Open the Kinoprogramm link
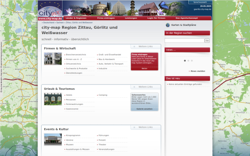Image resolution: width=250 pixels, height=156 pixels. point(73,136)
